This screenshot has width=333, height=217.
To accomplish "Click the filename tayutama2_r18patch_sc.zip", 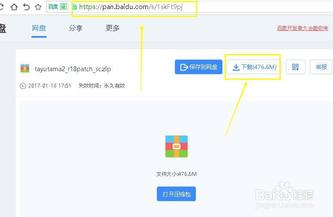I will tap(73, 69).
